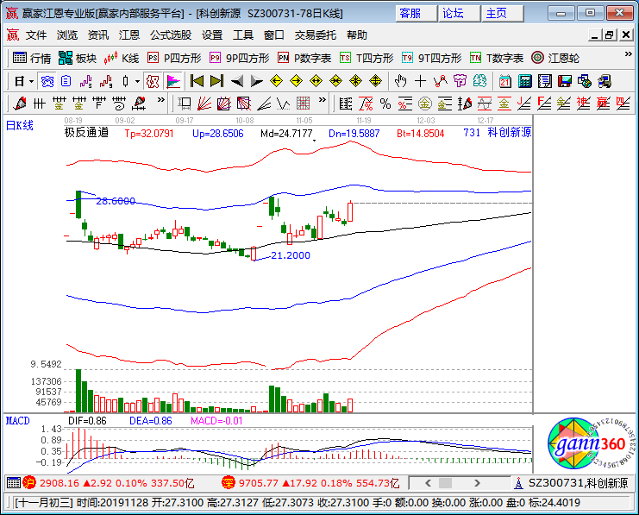Jump to the first bar icon
Screen dimensions: 639x515
(197, 82)
